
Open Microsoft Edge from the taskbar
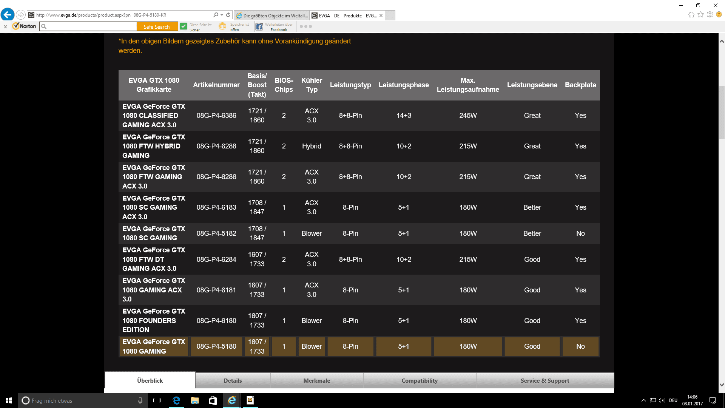[x=176, y=400]
